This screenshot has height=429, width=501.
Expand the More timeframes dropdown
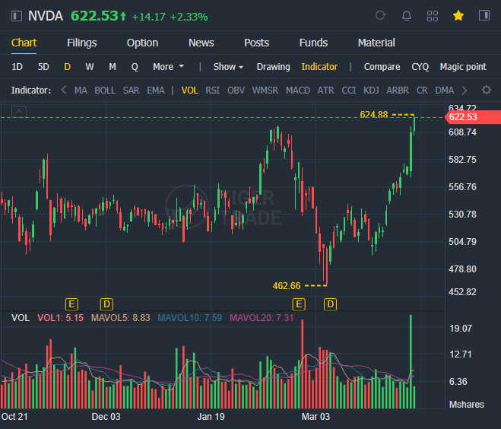coord(168,67)
